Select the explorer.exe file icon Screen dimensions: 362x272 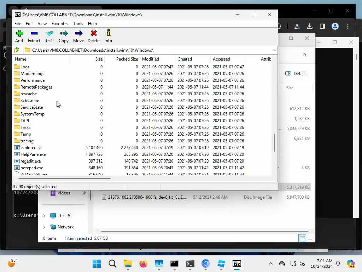(17, 148)
